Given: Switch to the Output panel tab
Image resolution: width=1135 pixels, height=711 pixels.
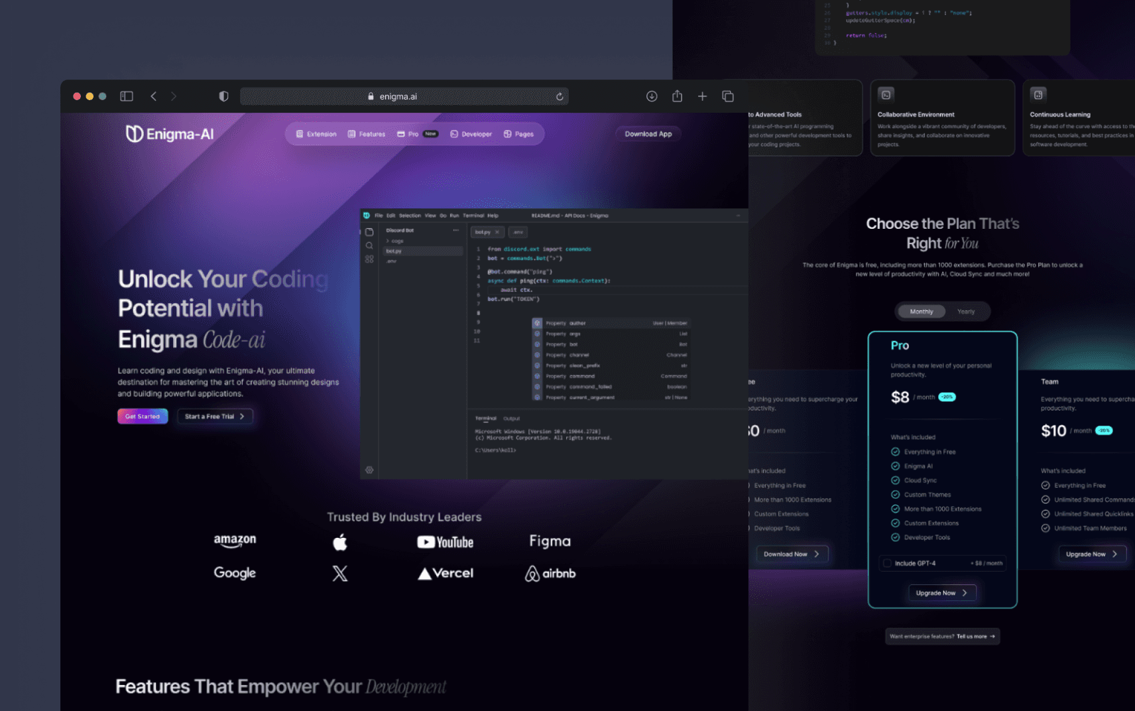Looking at the screenshot, I should 512,419.
